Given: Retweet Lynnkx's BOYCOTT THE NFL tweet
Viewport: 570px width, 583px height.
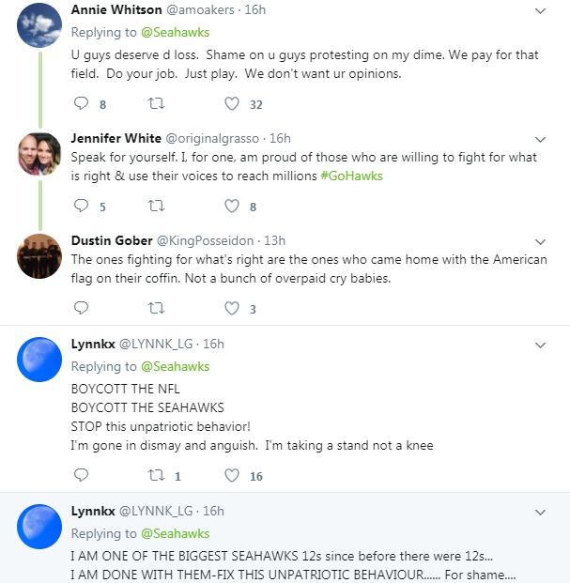Looking at the screenshot, I should tap(156, 475).
